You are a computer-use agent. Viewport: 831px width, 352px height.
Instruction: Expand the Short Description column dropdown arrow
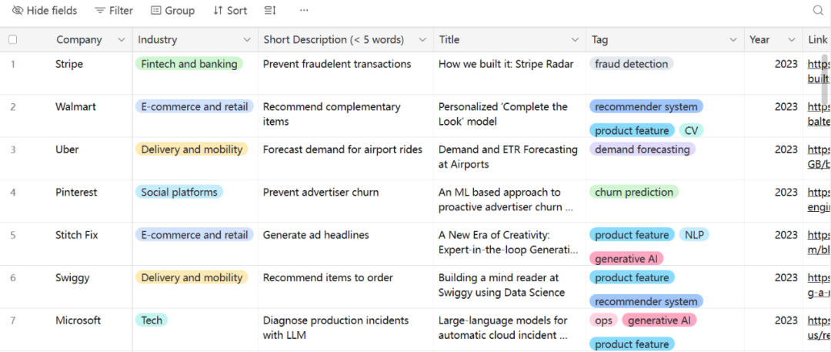(x=422, y=40)
